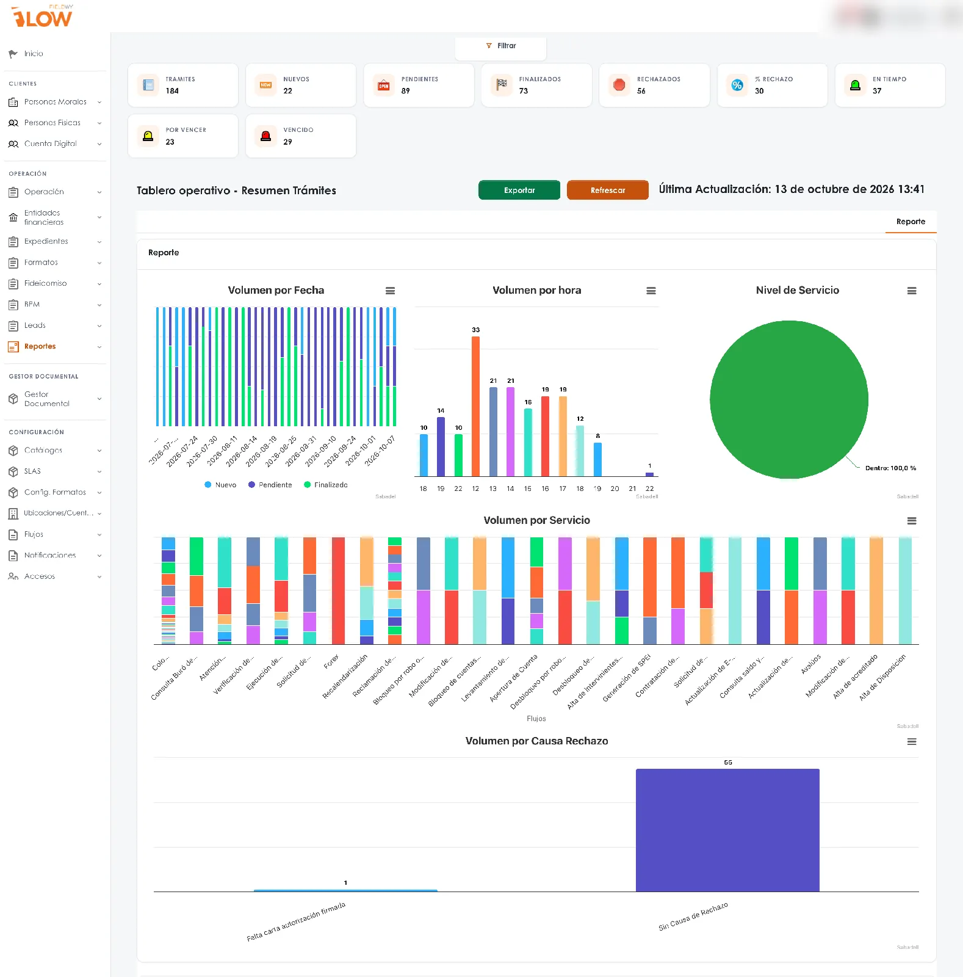
Task: Open the Notificaciones menu item
Action: (50, 556)
